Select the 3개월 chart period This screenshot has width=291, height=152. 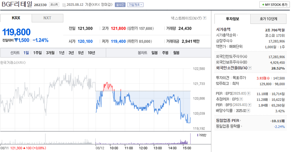point(50,53)
